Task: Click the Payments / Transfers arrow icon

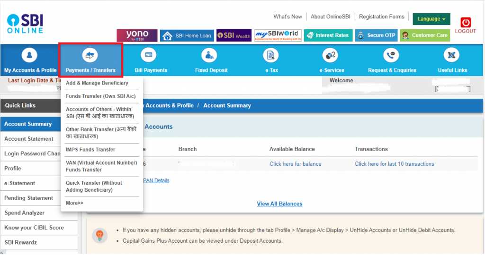Action: click(90, 55)
